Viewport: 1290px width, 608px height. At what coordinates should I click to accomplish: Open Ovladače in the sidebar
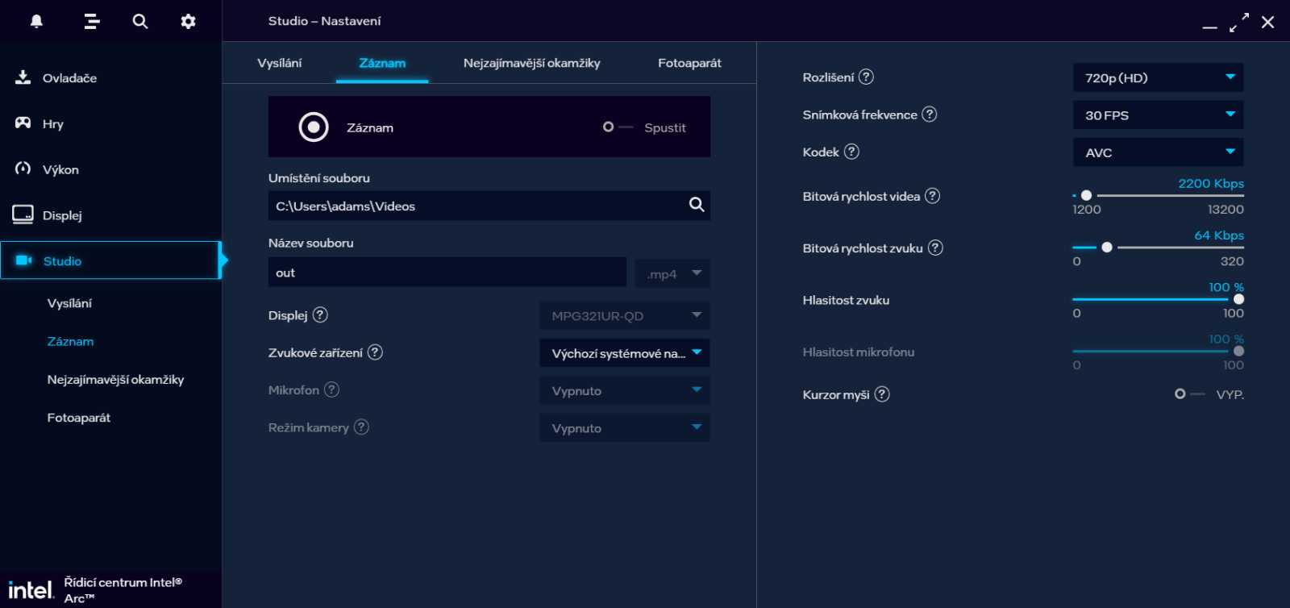(x=110, y=77)
